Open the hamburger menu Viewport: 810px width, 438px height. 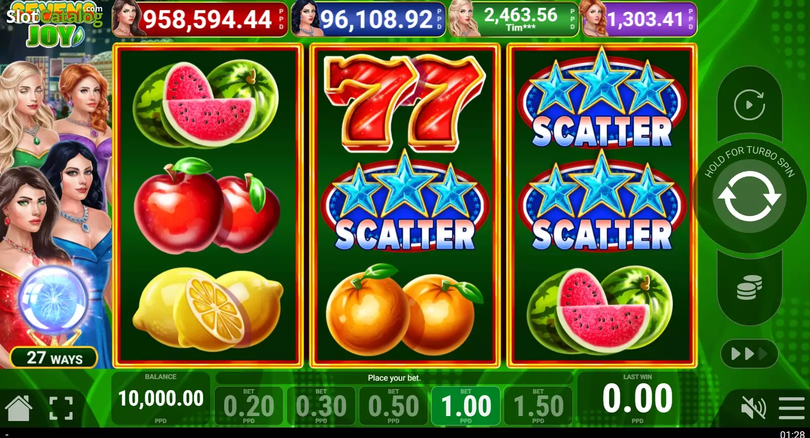point(792,408)
